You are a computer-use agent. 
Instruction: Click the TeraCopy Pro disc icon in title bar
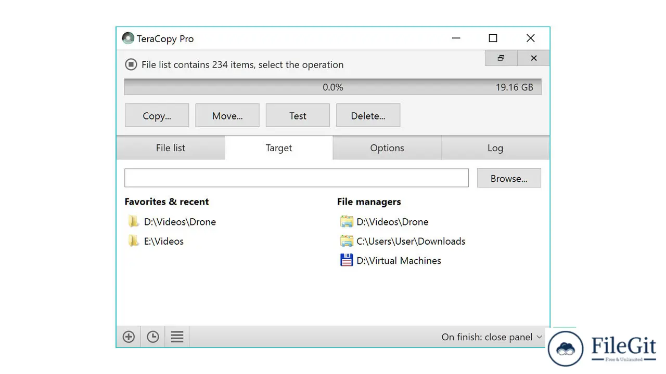pos(128,38)
